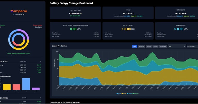The width and height of the screenshot is (198, 104).
Task: Switch Energy Production to Daily view
Action: pyautogui.click(x=135, y=46)
